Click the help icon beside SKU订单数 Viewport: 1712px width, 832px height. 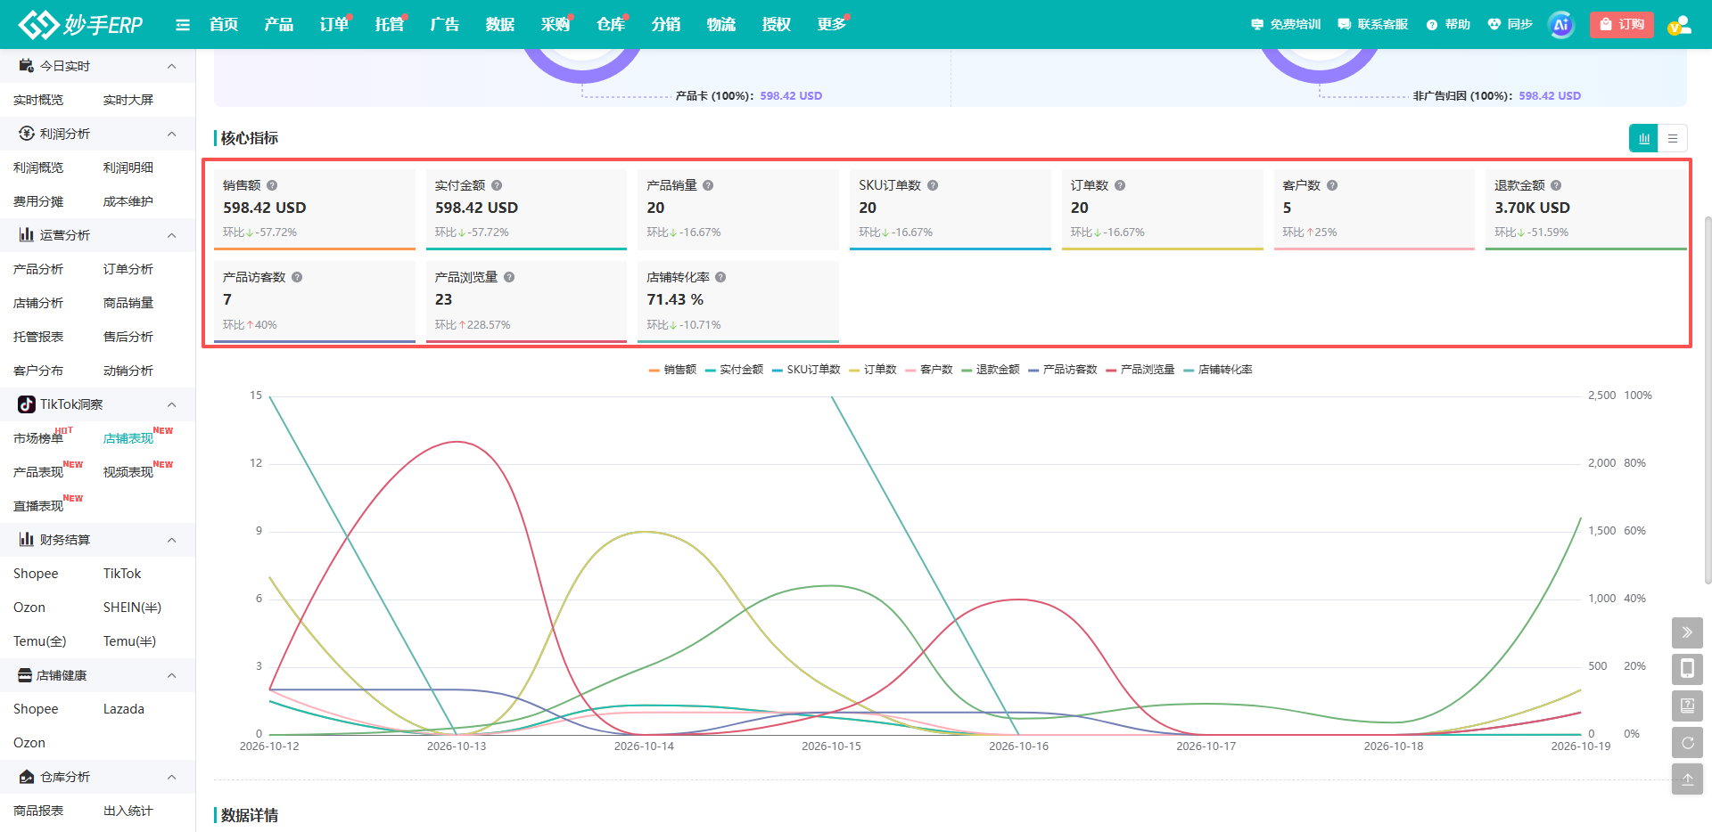[x=933, y=185]
